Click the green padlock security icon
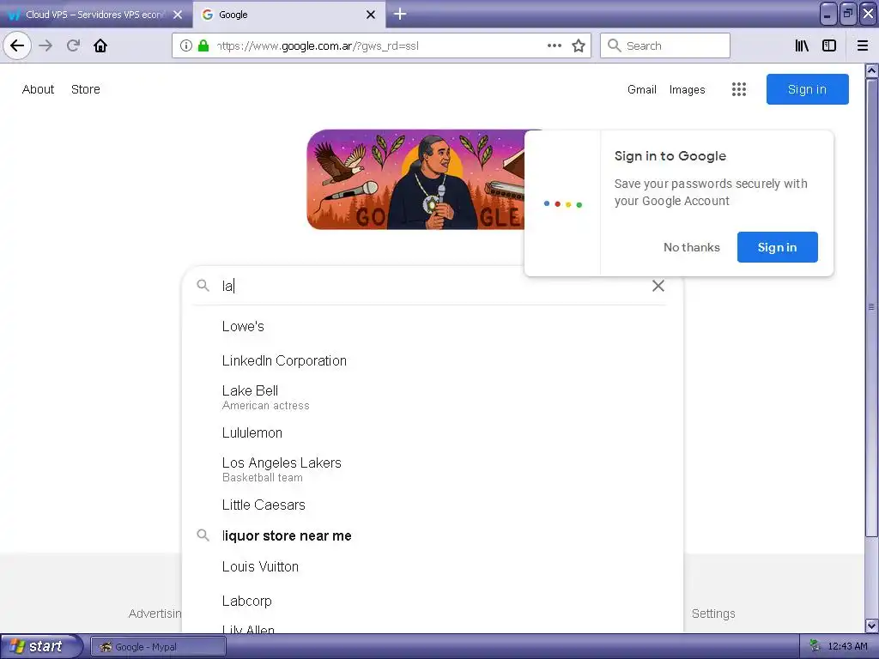 pyautogui.click(x=203, y=45)
